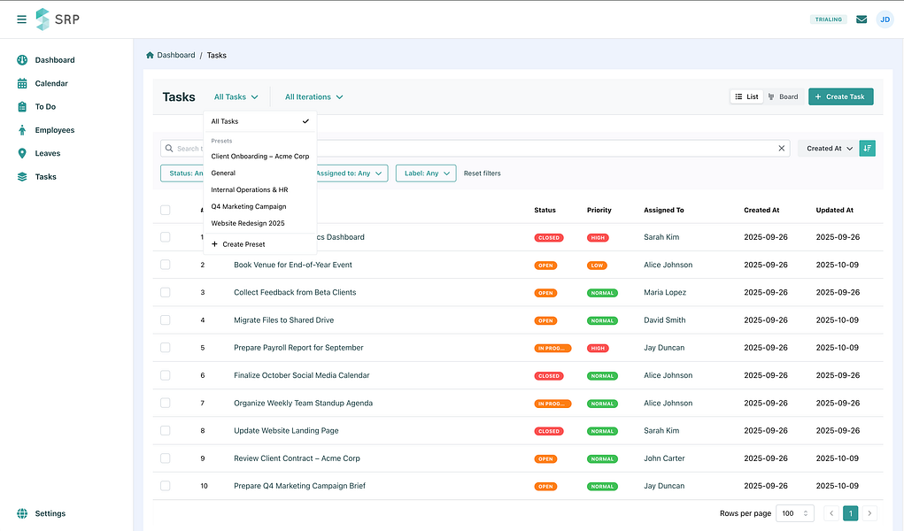Click the Create Task button

pos(840,96)
